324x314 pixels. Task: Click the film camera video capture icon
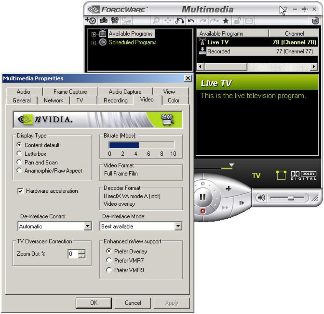(x=114, y=20)
